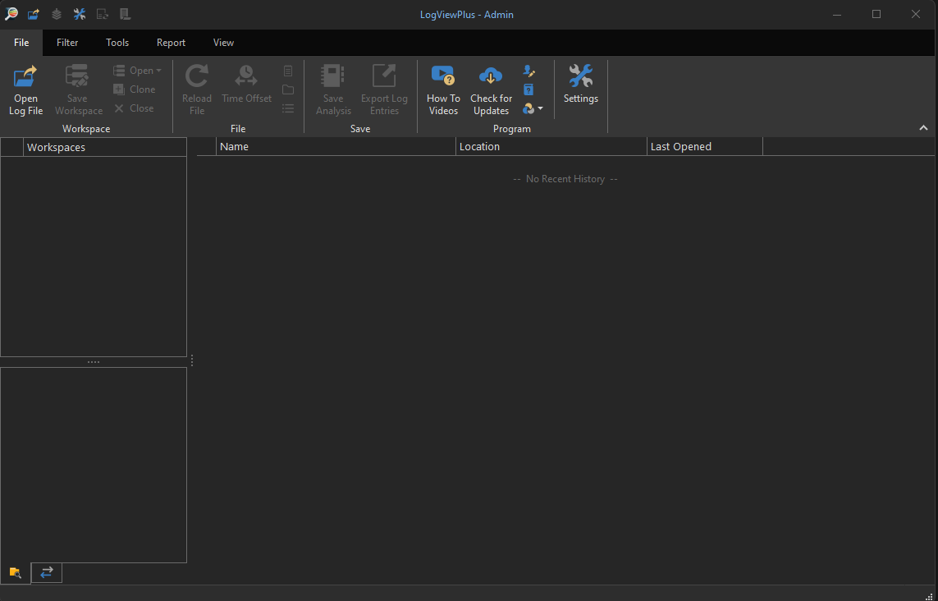Click the user-with-pencil icon in the Program group
938x601 pixels.
[528, 71]
